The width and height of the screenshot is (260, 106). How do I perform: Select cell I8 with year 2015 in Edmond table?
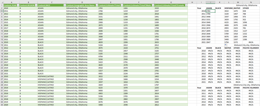(x=201, y=25)
